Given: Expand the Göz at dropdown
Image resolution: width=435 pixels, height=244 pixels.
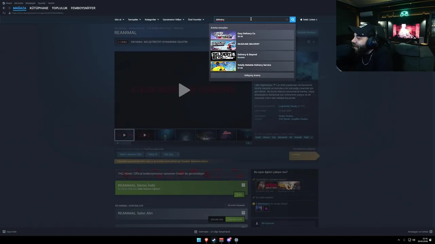Looking at the screenshot, I should (119, 20).
